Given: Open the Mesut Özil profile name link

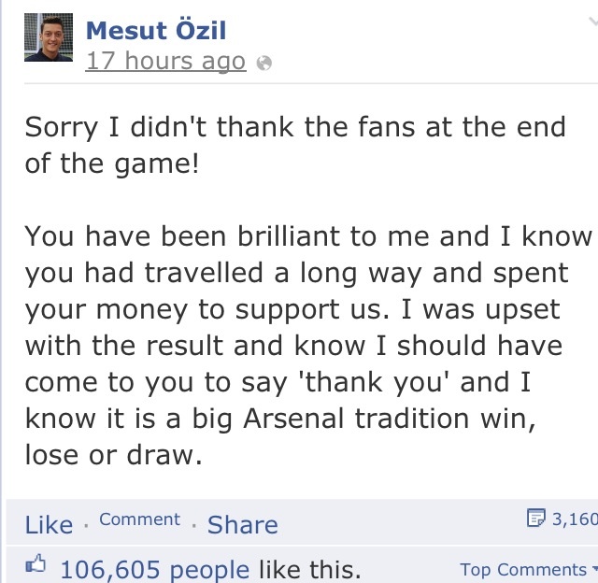Looking at the screenshot, I should (x=156, y=30).
